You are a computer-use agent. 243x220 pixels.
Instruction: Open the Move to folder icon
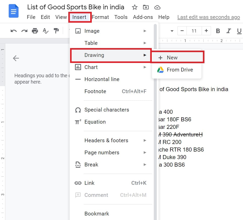click(x=146, y=7)
